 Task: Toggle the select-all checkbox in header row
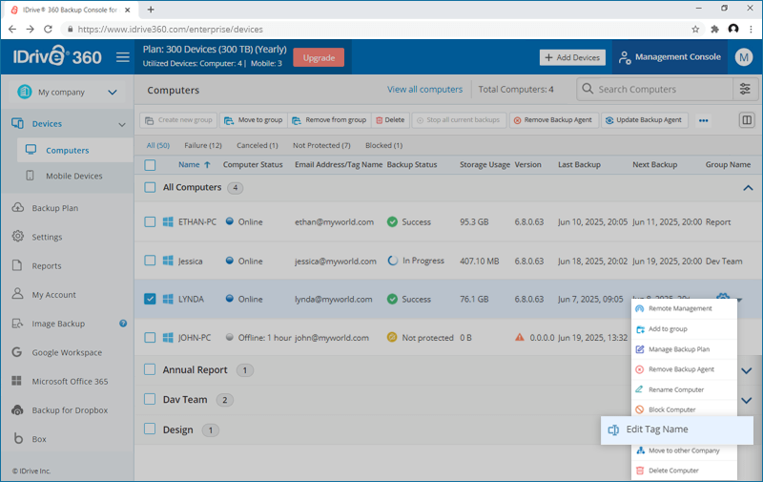click(x=150, y=165)
